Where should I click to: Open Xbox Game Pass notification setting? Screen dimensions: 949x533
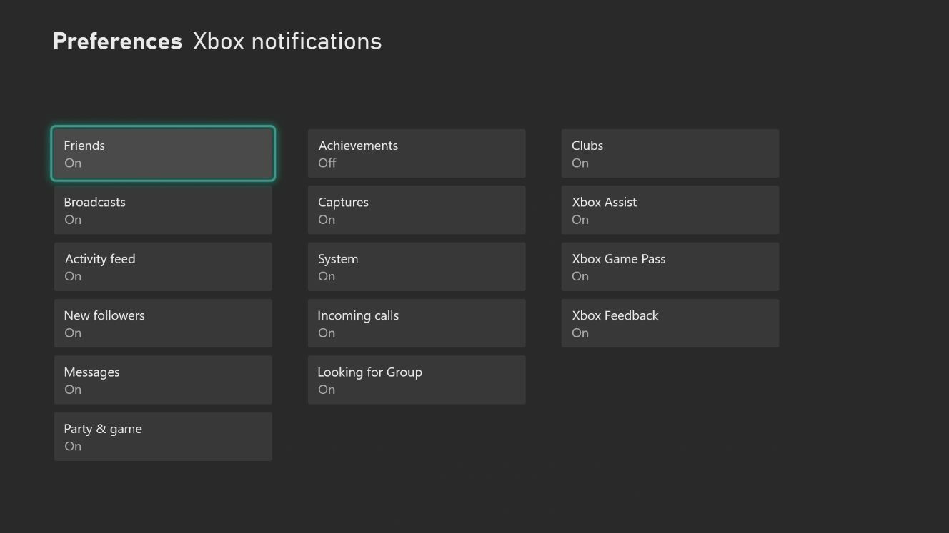pos(670,267)
